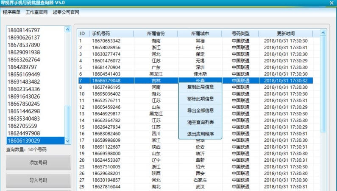
Task: Click table number 18662364782
Action: (x=106, y=121)
